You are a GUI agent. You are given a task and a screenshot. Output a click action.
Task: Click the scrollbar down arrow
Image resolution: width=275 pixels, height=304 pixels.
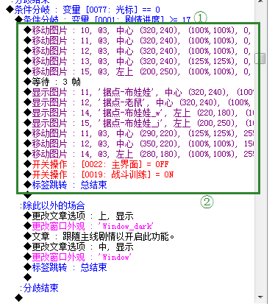coord(260,297)
